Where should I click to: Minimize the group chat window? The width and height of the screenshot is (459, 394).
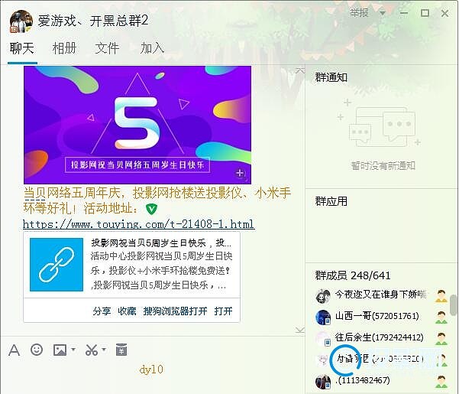click(404, 13)
